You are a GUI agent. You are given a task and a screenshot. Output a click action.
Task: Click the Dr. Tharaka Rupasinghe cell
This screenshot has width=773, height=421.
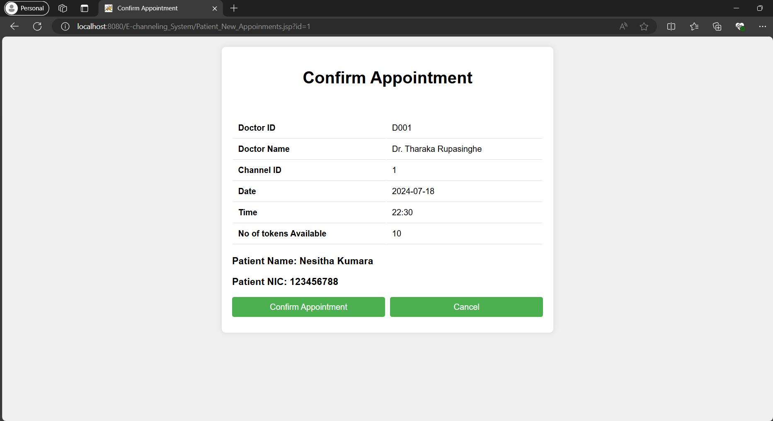point(437,149)
